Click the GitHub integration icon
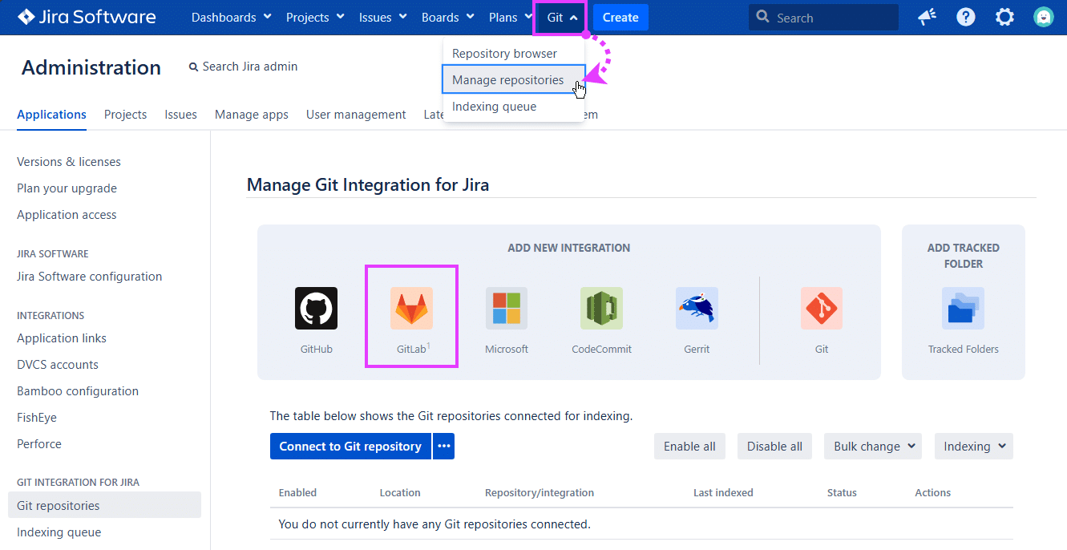 [316, 309]
